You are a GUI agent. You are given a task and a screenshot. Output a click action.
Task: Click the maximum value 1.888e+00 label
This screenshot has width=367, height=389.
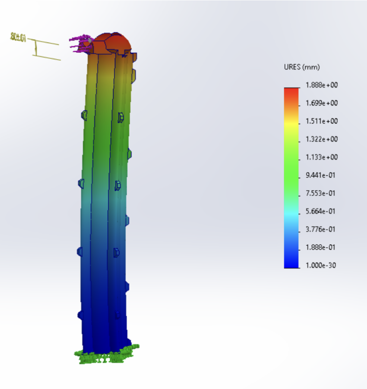322,85
